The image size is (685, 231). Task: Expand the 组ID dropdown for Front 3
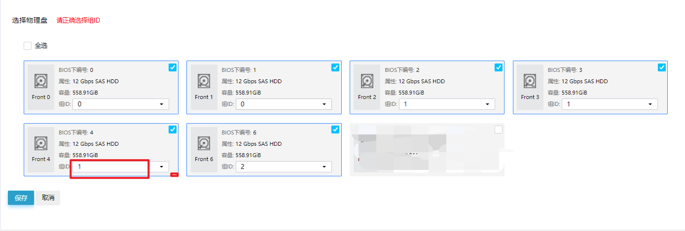(x=610, y=104)
